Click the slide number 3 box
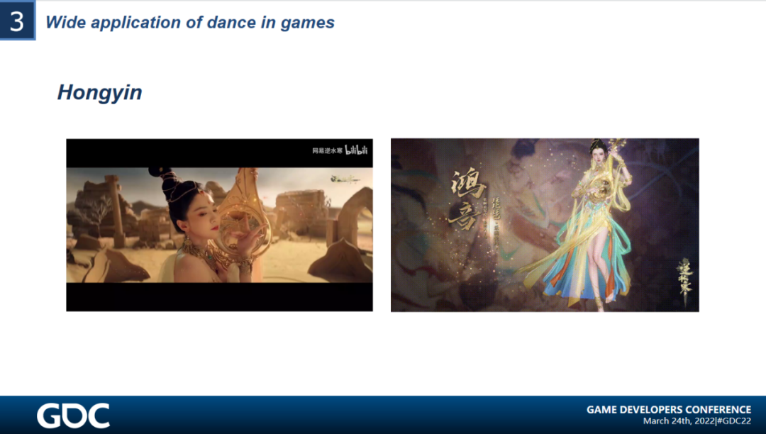Image resolution: width=766 pixels, height=434 pixels. 18,20
